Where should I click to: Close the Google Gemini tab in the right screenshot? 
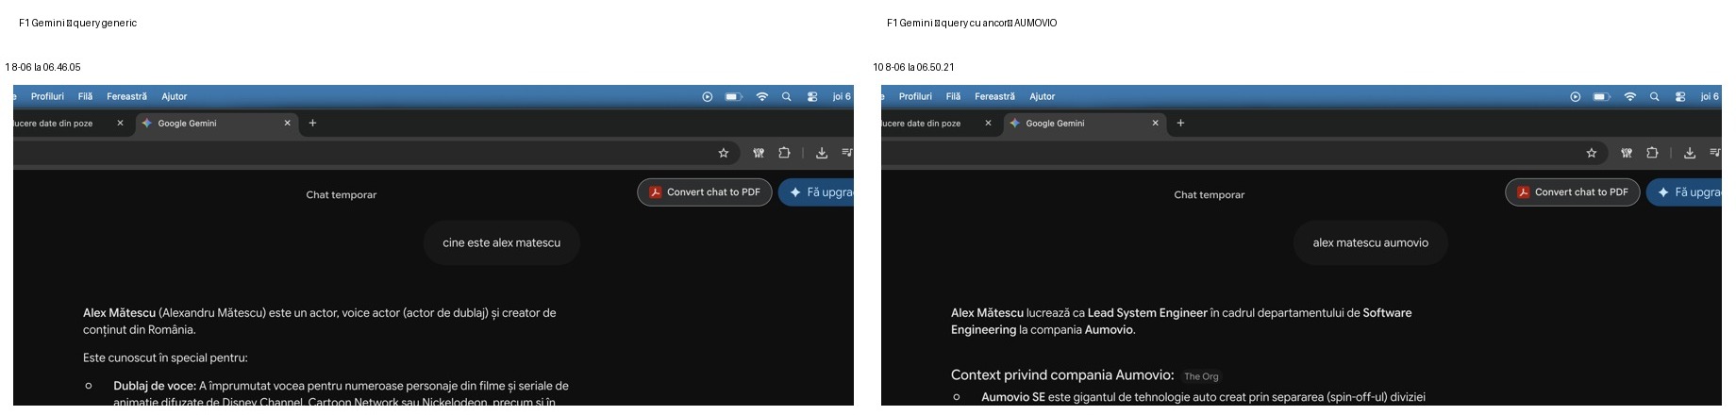click(x=1156, y=123)
